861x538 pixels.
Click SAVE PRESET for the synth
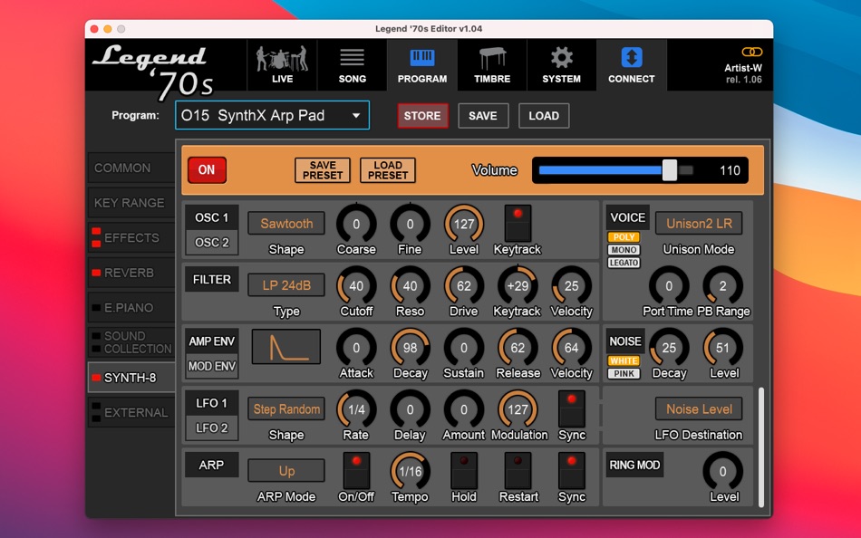[322, 169]
